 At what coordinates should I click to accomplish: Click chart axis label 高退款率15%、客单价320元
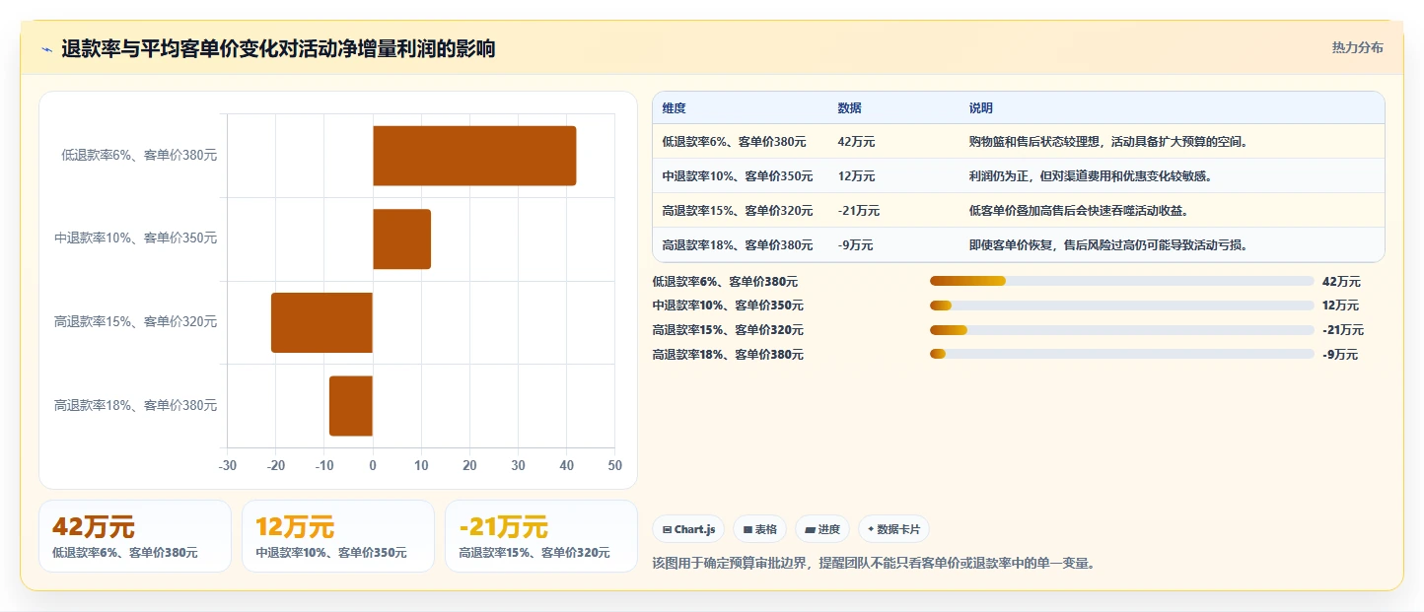(136, 321)
